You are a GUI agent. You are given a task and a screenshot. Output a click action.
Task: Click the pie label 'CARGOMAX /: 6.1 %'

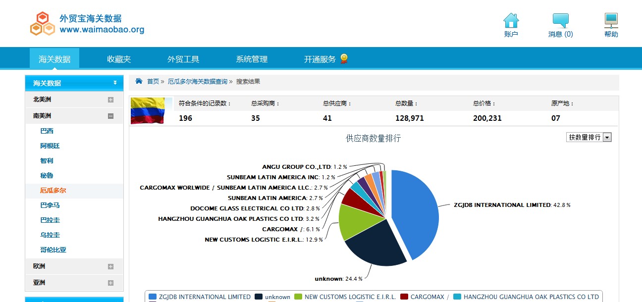click(x=291, y=229)
